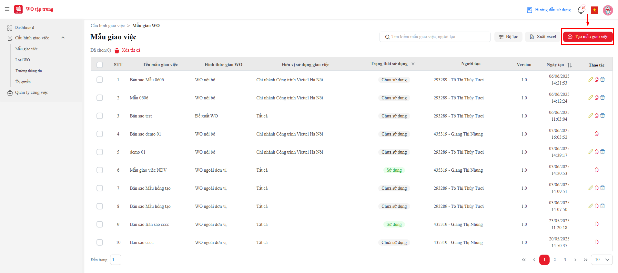Click the WO tập trung logo

[18, 9]
